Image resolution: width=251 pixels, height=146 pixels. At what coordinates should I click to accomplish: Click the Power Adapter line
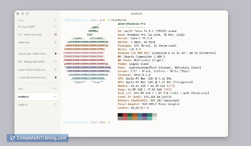(x=149, y=104)
